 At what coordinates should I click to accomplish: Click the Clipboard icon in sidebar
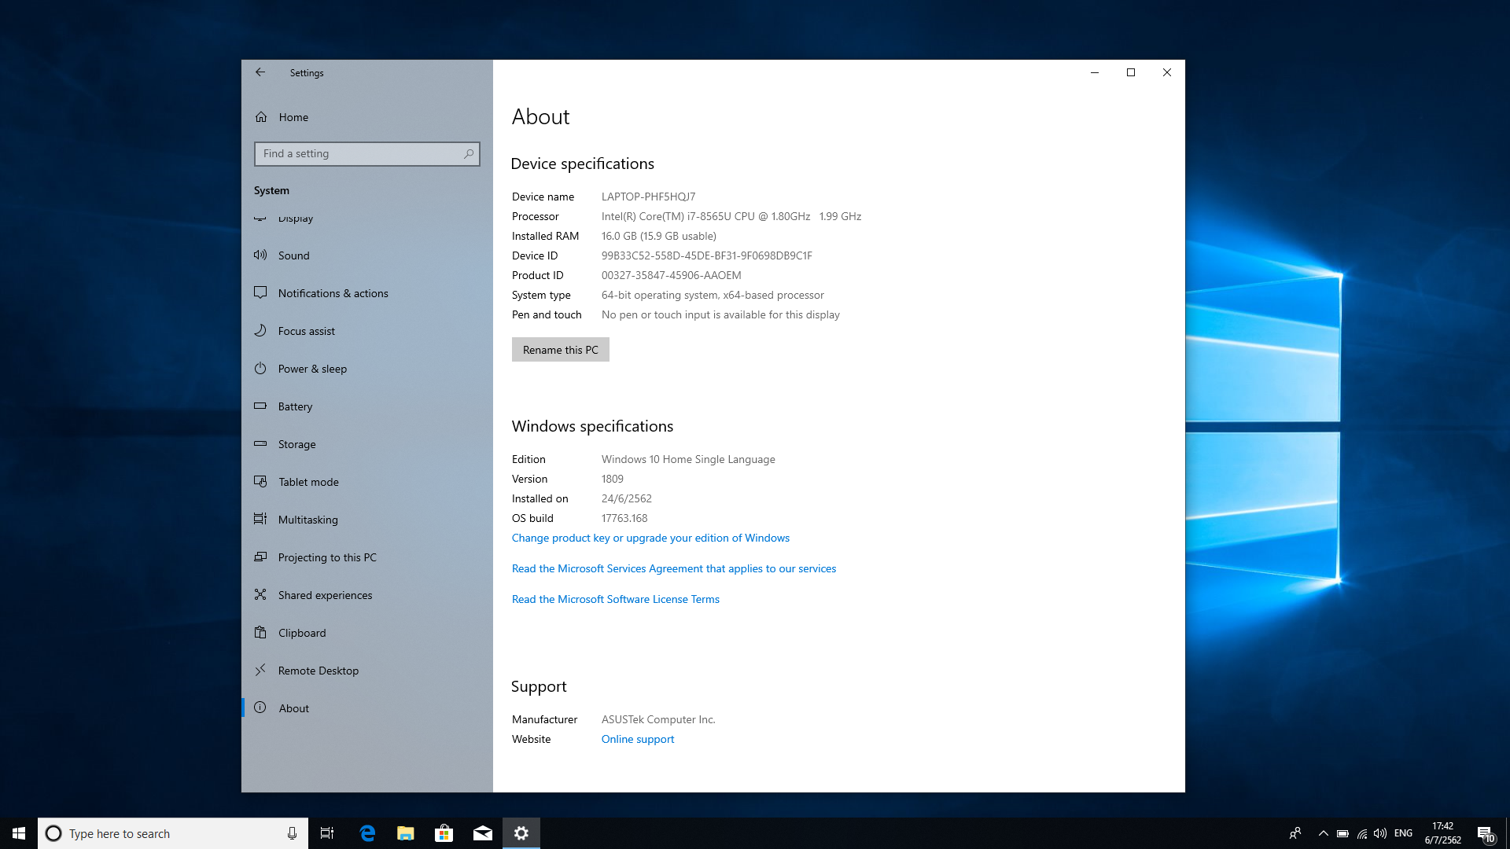tap(260, 632)
